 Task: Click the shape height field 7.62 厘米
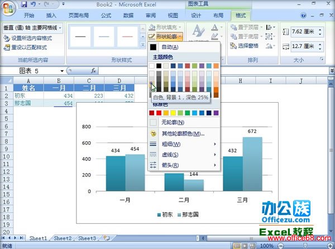(x=304, y=32)
